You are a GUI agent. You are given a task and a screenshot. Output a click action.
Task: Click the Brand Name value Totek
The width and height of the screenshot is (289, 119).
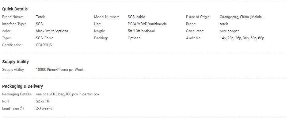40,17
